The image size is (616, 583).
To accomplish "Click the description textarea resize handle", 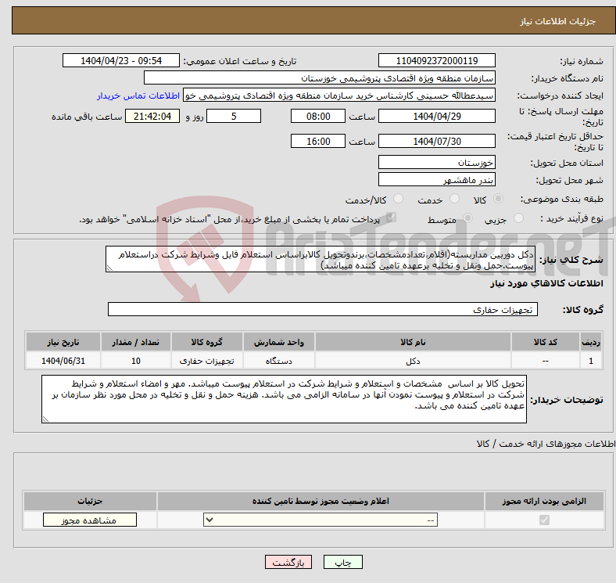I will click(x=109, y=268).
